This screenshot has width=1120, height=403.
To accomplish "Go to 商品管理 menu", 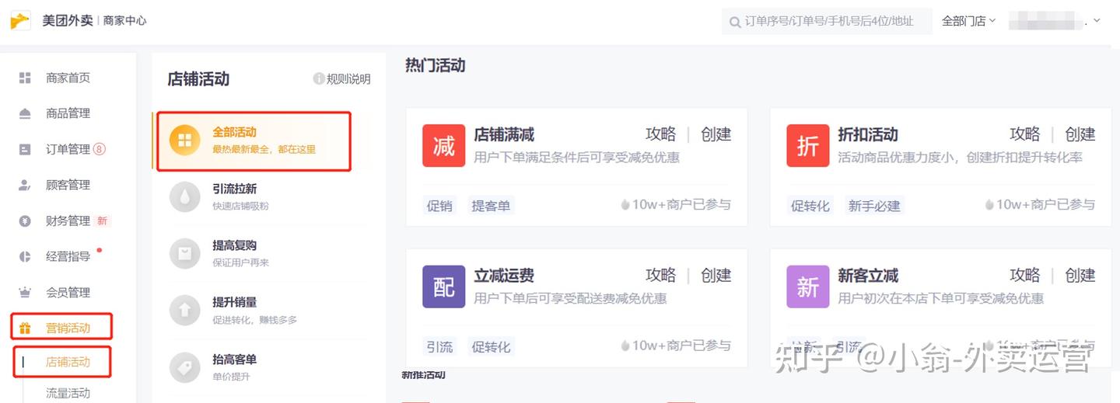I will click(68, 113).
